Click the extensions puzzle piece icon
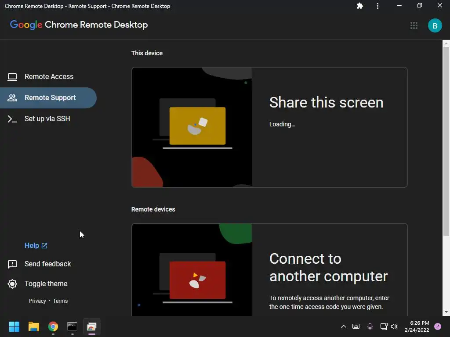The width and height of the screenshot is (450, 337). click(360, 6)
